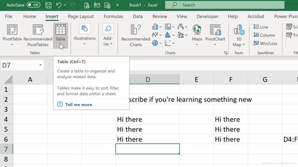The height and width of the screenshot is (167, 298).
Task: Open the Data tab
Action: 138,17
